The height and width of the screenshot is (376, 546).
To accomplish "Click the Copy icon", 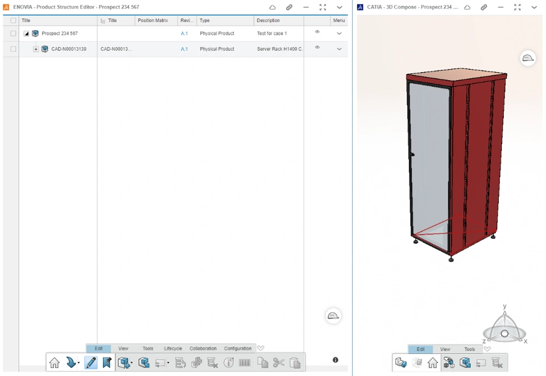I will pyautogui.click(x=263, y=363).
